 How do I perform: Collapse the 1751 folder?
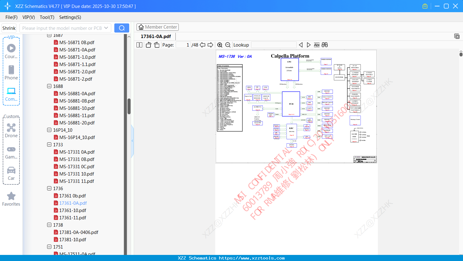49,247
